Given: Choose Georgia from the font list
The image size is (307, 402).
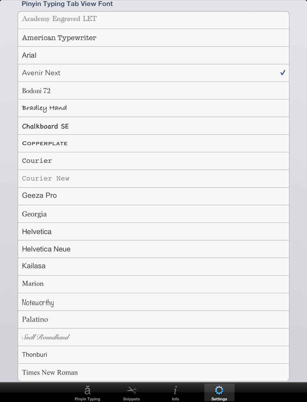Looking at the screenshot, I should coord(153,214).
